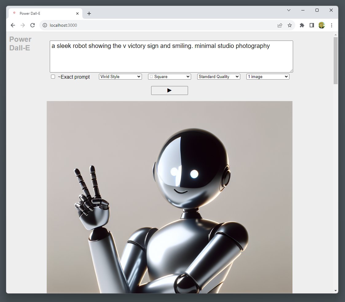Open the browser extensions puzzle icon
This screenshot has height=302, width=345.
pyautogui.click(x=302, y=25)
